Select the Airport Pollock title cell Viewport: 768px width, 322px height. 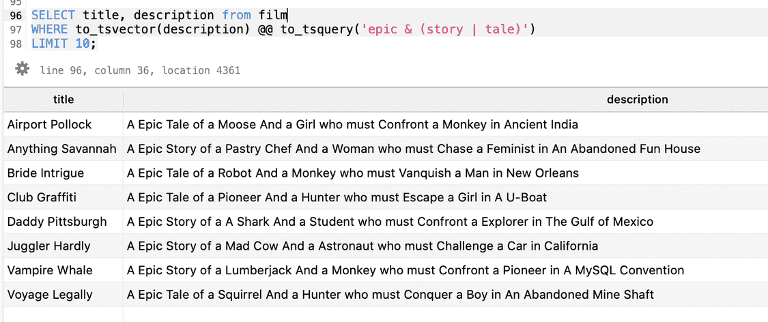pyautogui.click(x=49, y=124)
